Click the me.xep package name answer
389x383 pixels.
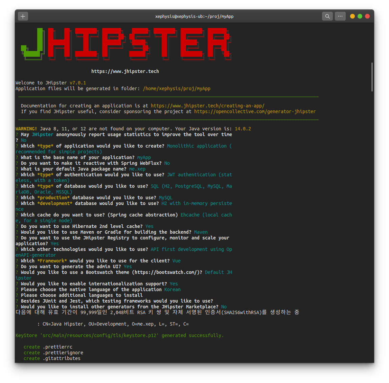click(x=137, y=169)
